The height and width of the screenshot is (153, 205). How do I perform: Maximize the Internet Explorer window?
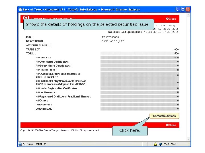click(183, 9)
